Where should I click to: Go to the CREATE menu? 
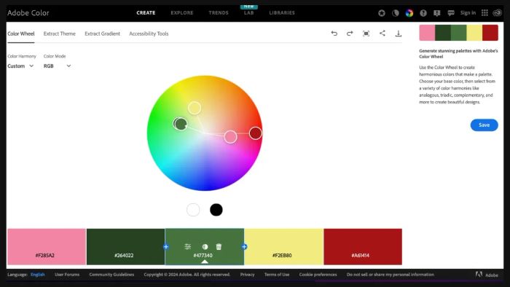146,12
